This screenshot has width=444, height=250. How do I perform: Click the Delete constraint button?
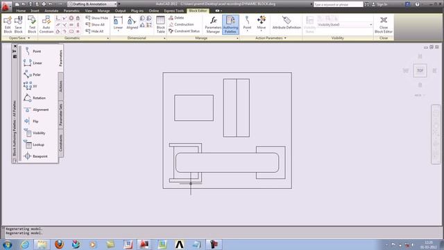(176, 17)
